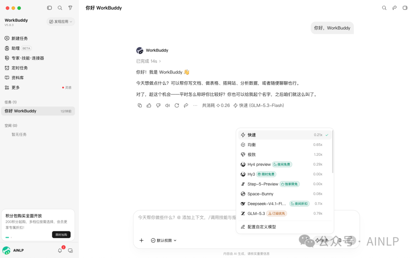Viewport: 412px width, 258px height.
Task: Open notifications bell with badge
Action: point(60,250)
